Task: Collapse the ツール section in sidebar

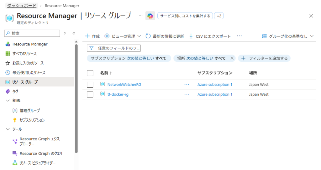Action: click(x=8, y=129)
